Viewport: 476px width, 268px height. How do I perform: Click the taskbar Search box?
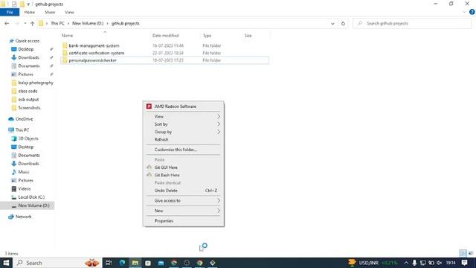point(57,263)
